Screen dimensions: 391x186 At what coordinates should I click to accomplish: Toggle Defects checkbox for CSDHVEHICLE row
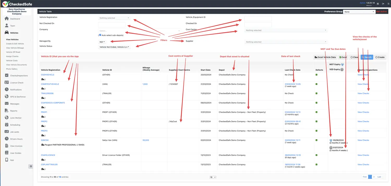click(x=316, y=75)
